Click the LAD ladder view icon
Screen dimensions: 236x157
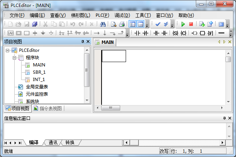(x=11, y=33)
